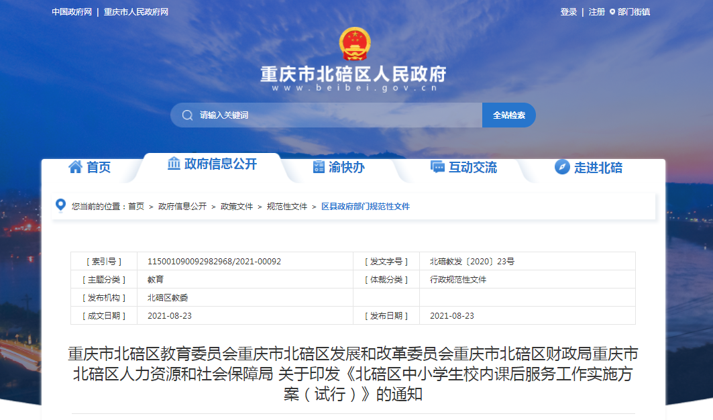Image resolution: width=713 pixels, height=420 pixels.
Task: Click the national emblem logo
Action: click(x=355, y=44)
